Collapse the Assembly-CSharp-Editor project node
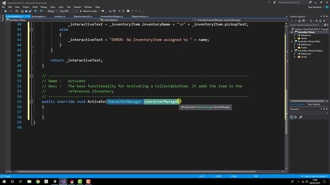Image resolution: width=330 pixels, height=185 pixels. tap(292, 42)
